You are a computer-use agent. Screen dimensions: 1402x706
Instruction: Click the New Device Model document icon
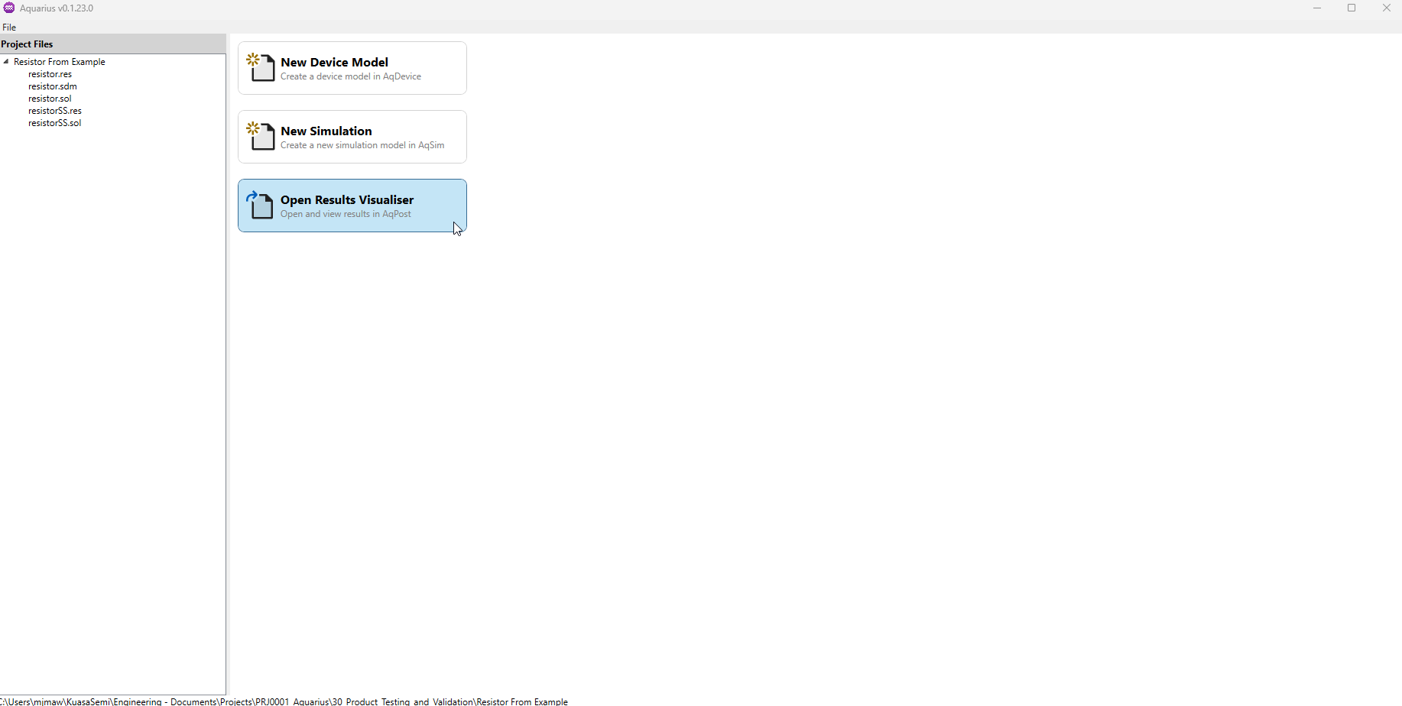pyautogui.click(x=261, y=68)
